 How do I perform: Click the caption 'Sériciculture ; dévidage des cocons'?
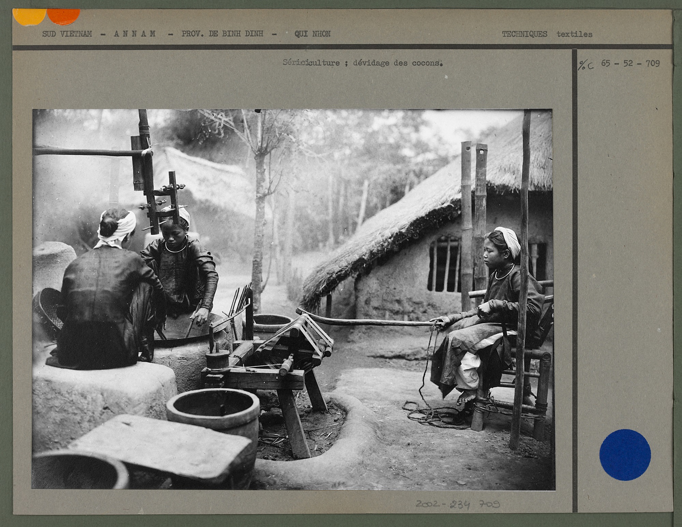362,63
